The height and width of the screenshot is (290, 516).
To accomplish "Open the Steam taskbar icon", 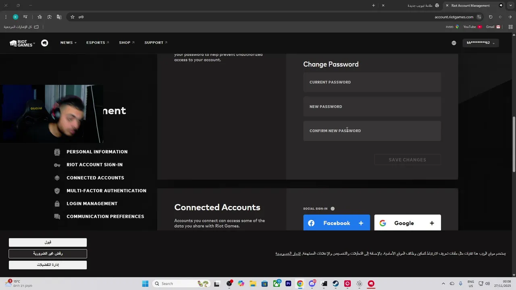I will point(335,284).
